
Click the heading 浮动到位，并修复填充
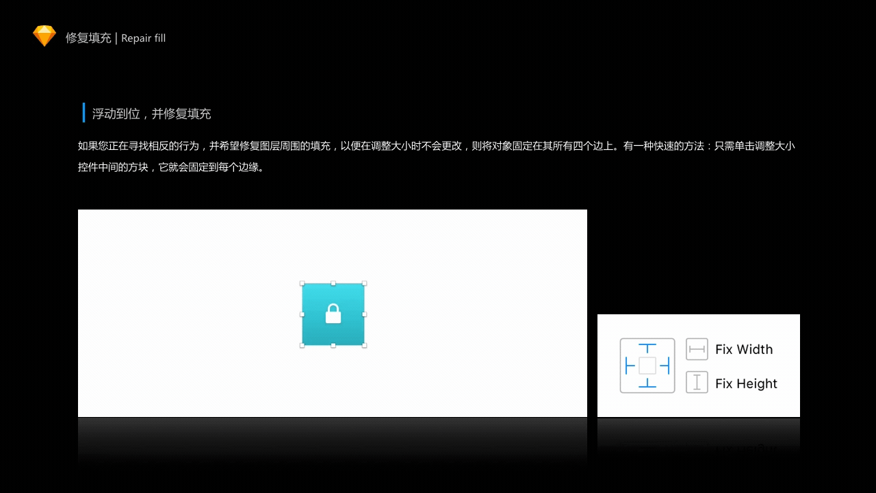(151, 113)
